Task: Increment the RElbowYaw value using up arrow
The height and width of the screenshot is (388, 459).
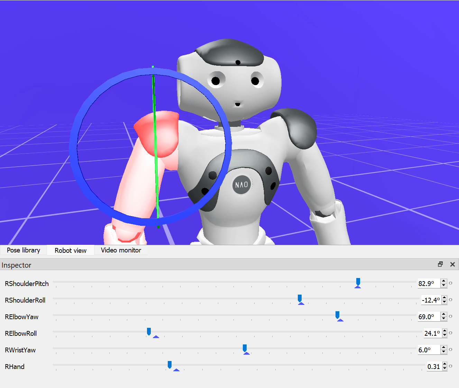Action: pos(443,314)
